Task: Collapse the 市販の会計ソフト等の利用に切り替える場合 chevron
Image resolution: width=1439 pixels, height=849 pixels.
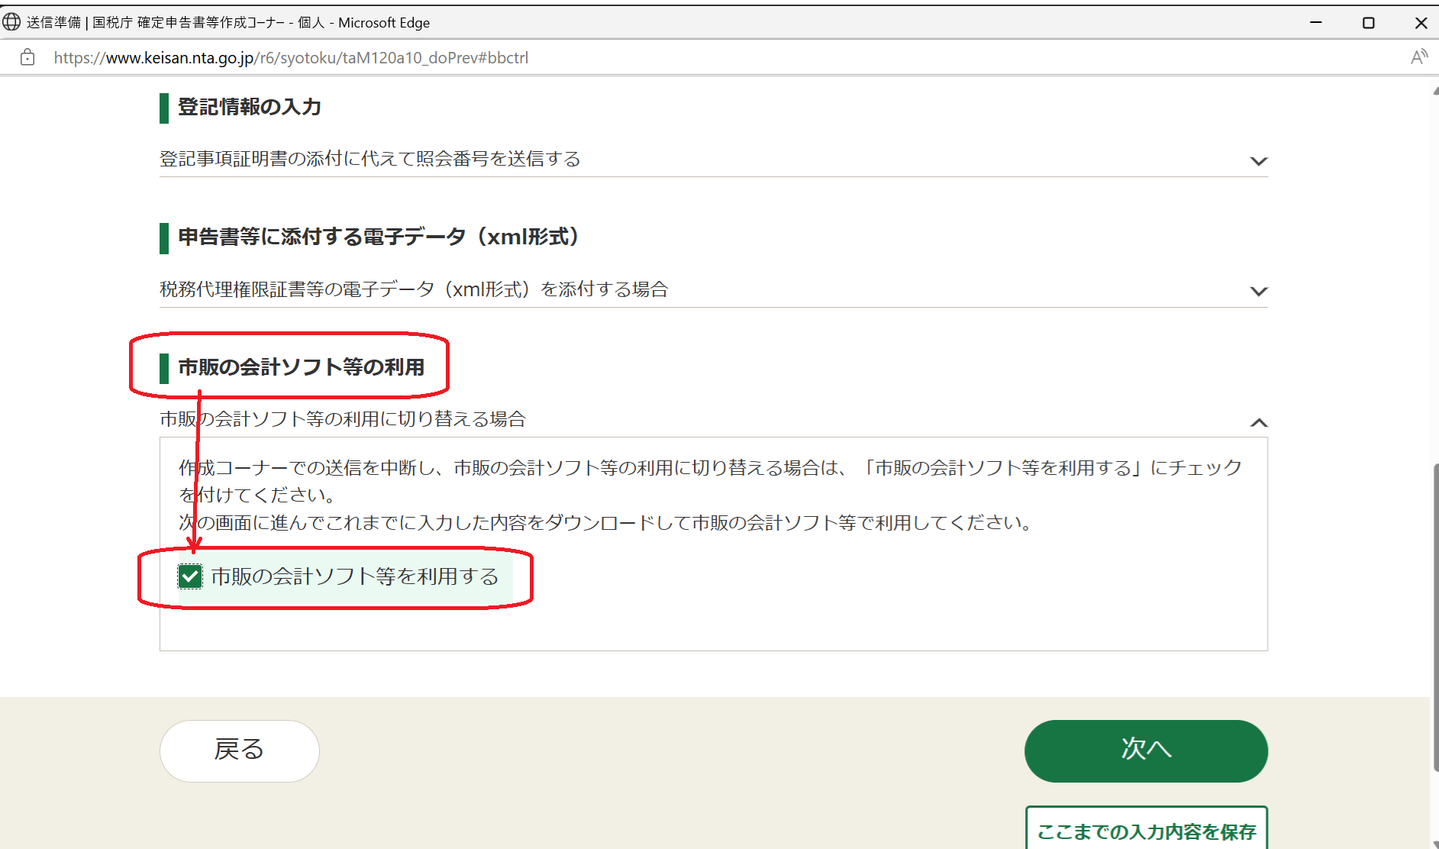Action: click(1259, 422)
